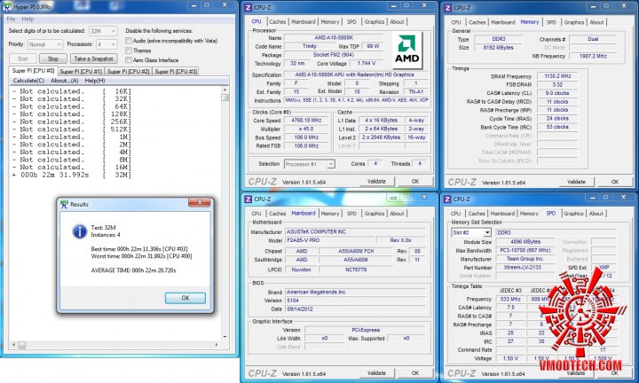Click the NB Frequency 1907.2 MHz value
The height and width of the screenshot is (383, 639).
[x=593, y=56]
